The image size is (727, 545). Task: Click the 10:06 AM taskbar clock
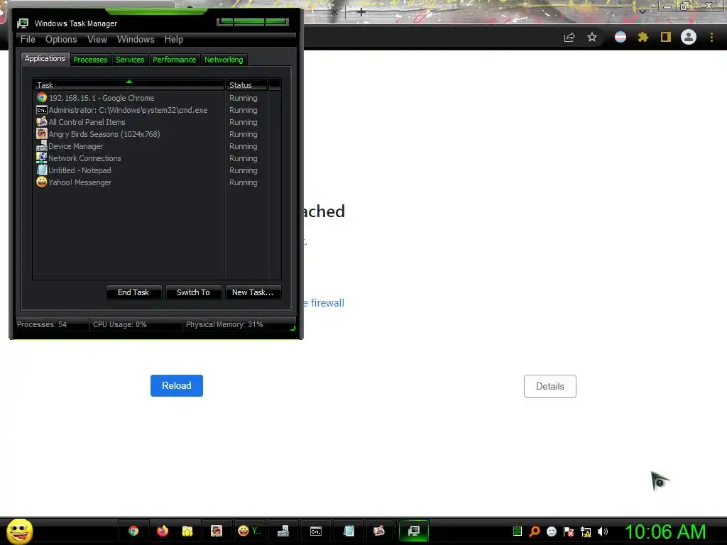(x=665, y=532)
